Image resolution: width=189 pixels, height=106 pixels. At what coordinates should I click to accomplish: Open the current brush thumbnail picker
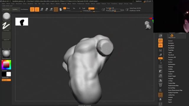tap(6, 16)
